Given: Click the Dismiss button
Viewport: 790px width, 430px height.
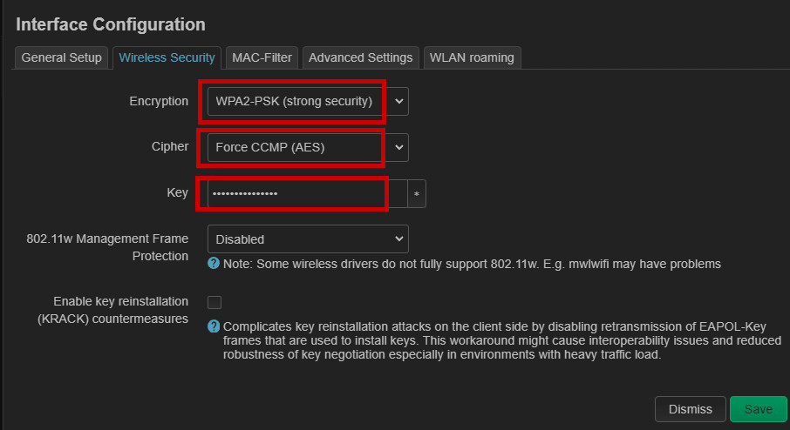Looking at the screenshot, I should [690, 409].
